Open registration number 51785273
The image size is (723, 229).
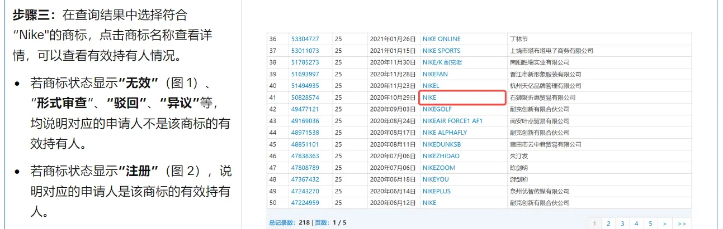click(305, 62)
